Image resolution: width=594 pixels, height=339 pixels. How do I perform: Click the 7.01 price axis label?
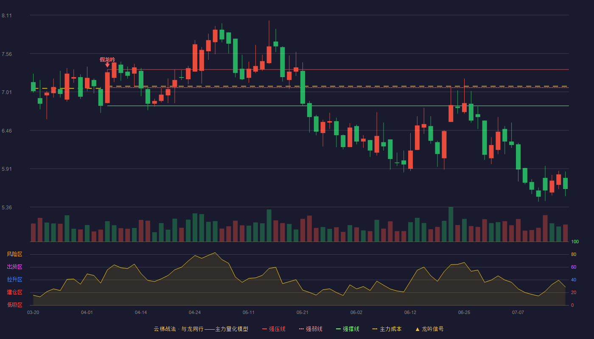7,92
